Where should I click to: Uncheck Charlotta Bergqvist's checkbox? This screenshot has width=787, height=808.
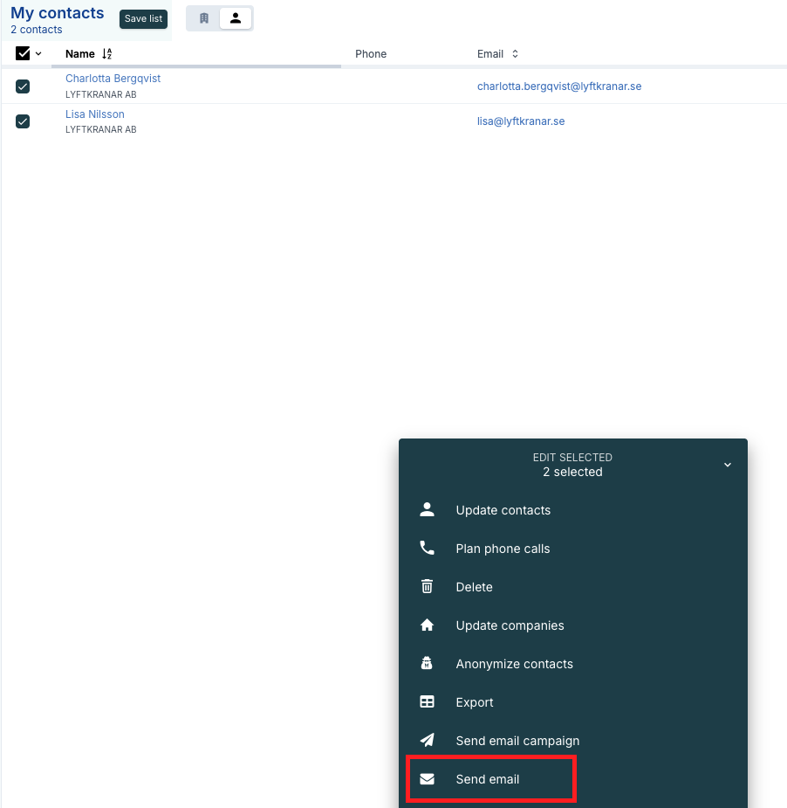coord(23,86)
